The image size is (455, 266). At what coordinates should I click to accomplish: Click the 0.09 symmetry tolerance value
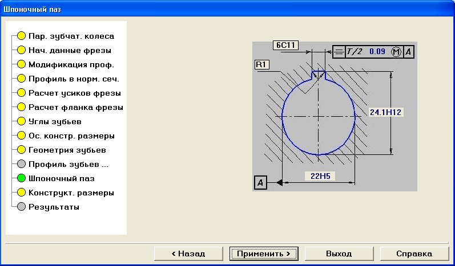click(377, 51)
